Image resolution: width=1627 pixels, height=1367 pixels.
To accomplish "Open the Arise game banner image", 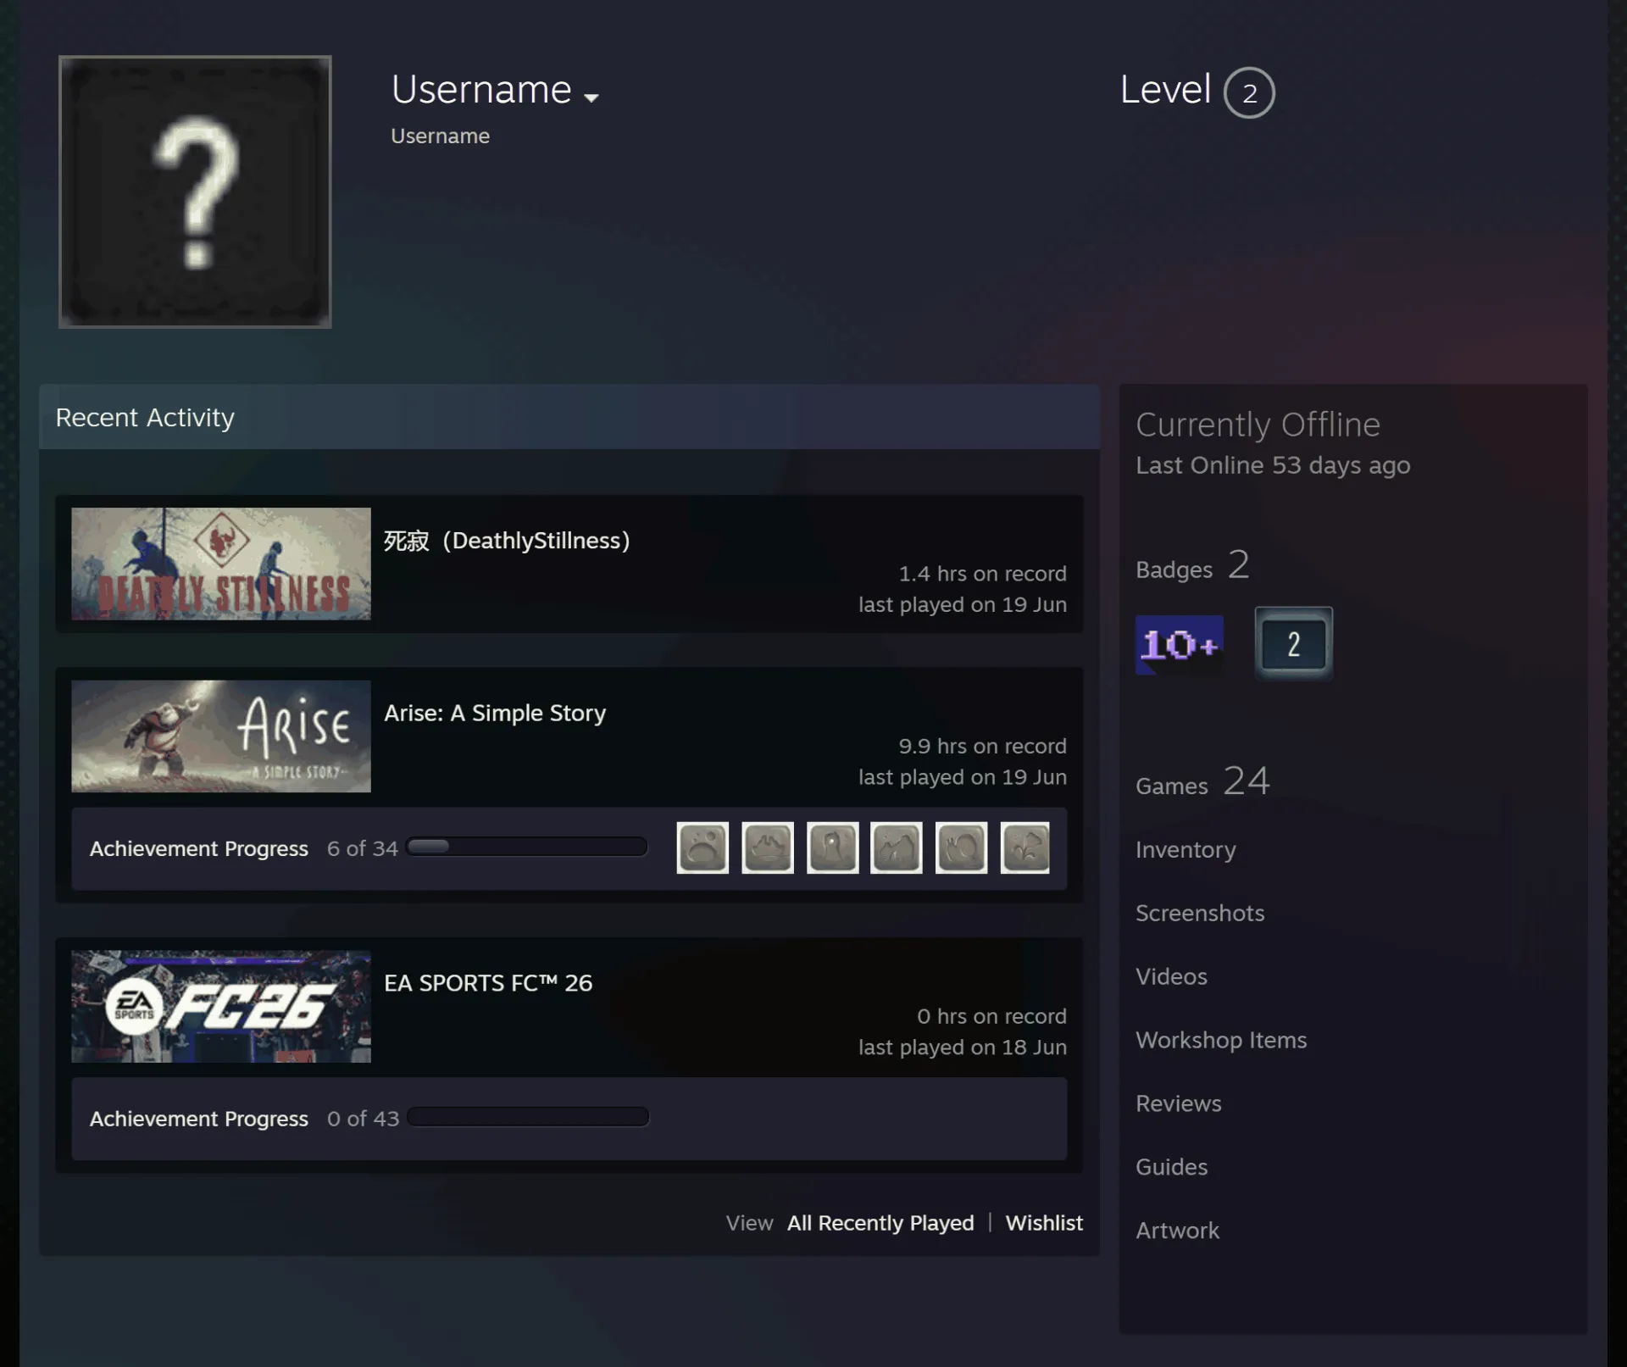I will click(221, 736).
